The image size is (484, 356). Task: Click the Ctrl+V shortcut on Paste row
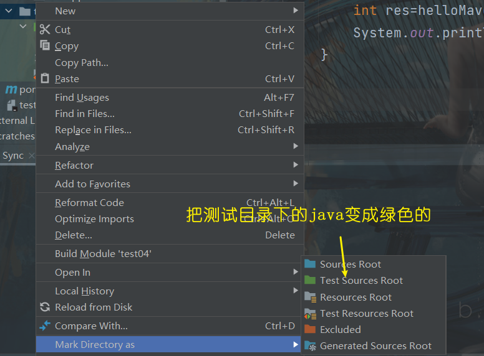click(279, 79)
